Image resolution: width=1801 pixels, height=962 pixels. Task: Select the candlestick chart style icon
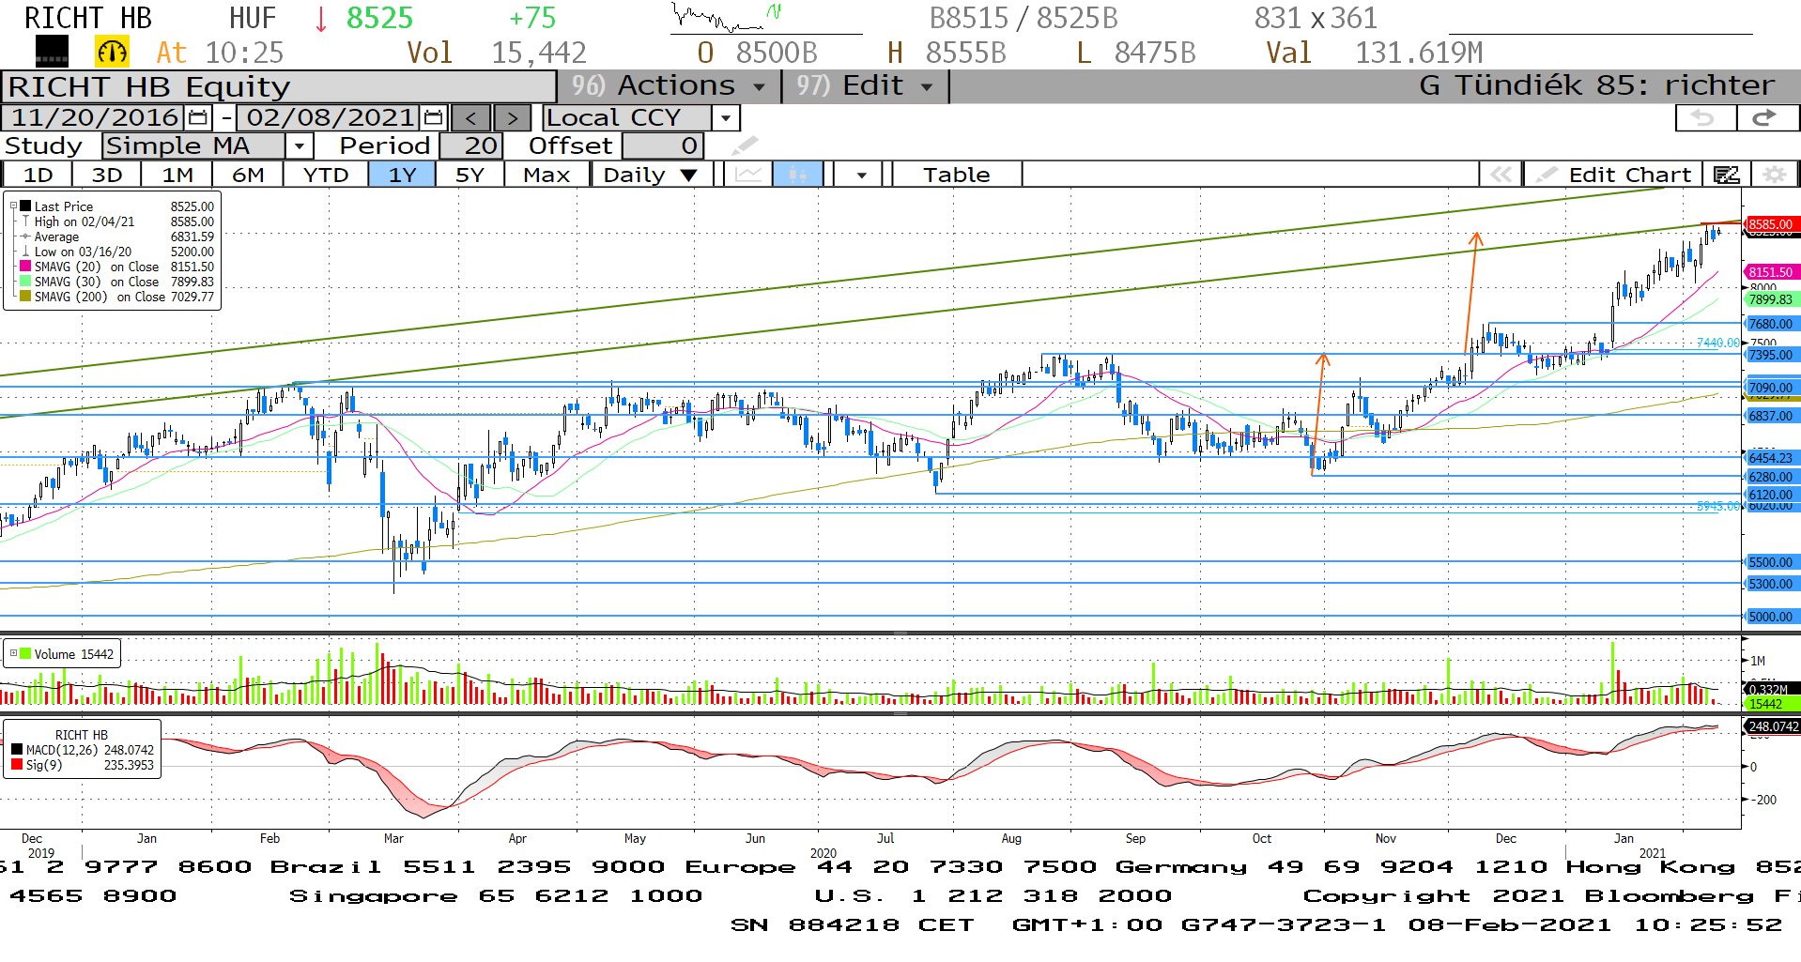coord(797,175)
